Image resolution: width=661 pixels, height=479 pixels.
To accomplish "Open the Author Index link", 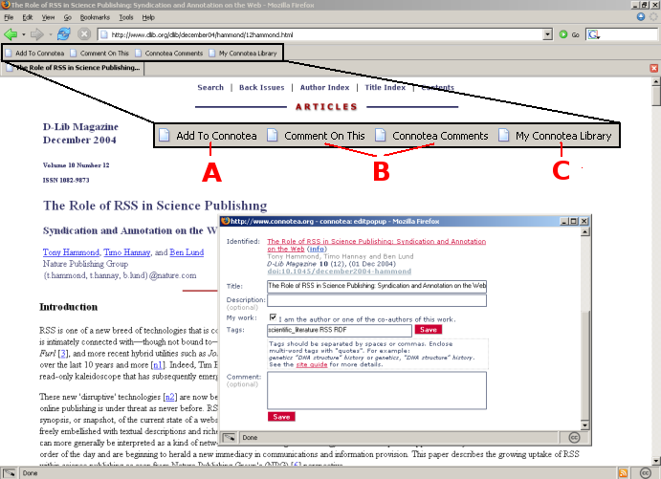I will (x=324, y=87).
